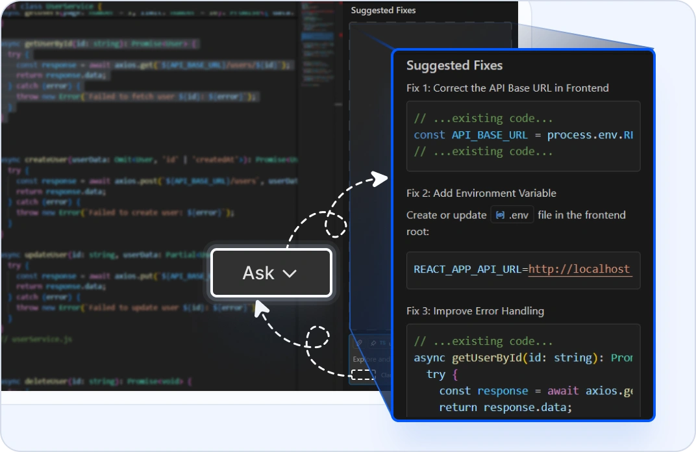
Task: Click the chevron arrow beside Ask
Action: (x=290, y=273)
